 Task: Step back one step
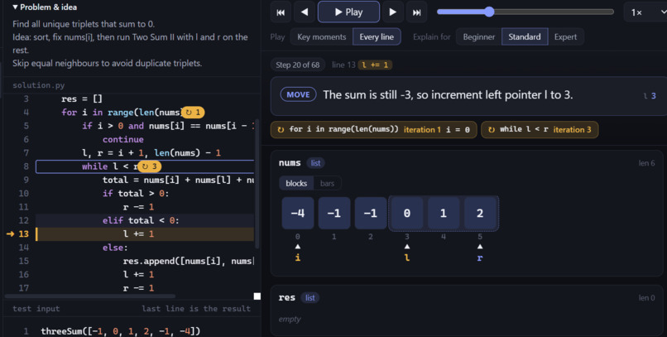(305, 12)
